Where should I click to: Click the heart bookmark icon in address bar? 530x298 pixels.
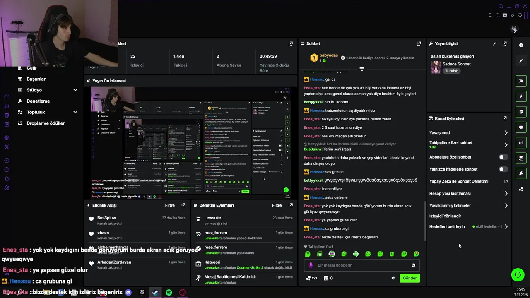[x=520, y=15]
